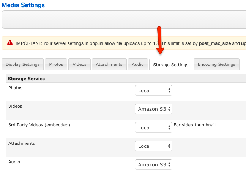The width and height of the screenshot is (246, 172).
Task: Switch to the Encoding Settings tab
Action: click(x=216, y=64)
